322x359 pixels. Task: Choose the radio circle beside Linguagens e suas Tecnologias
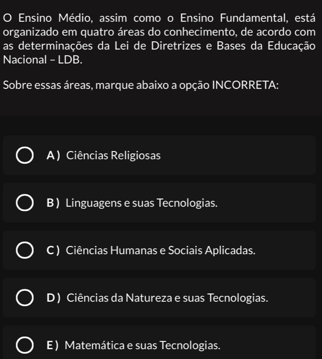25,203
